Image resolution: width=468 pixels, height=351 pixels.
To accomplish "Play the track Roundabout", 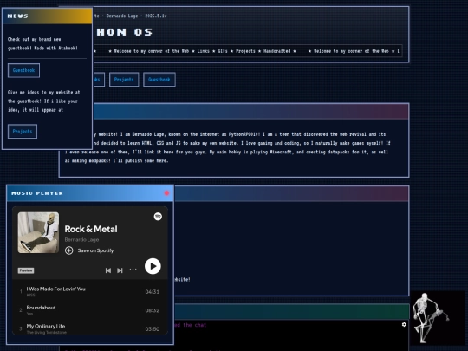I will point(89,310).
